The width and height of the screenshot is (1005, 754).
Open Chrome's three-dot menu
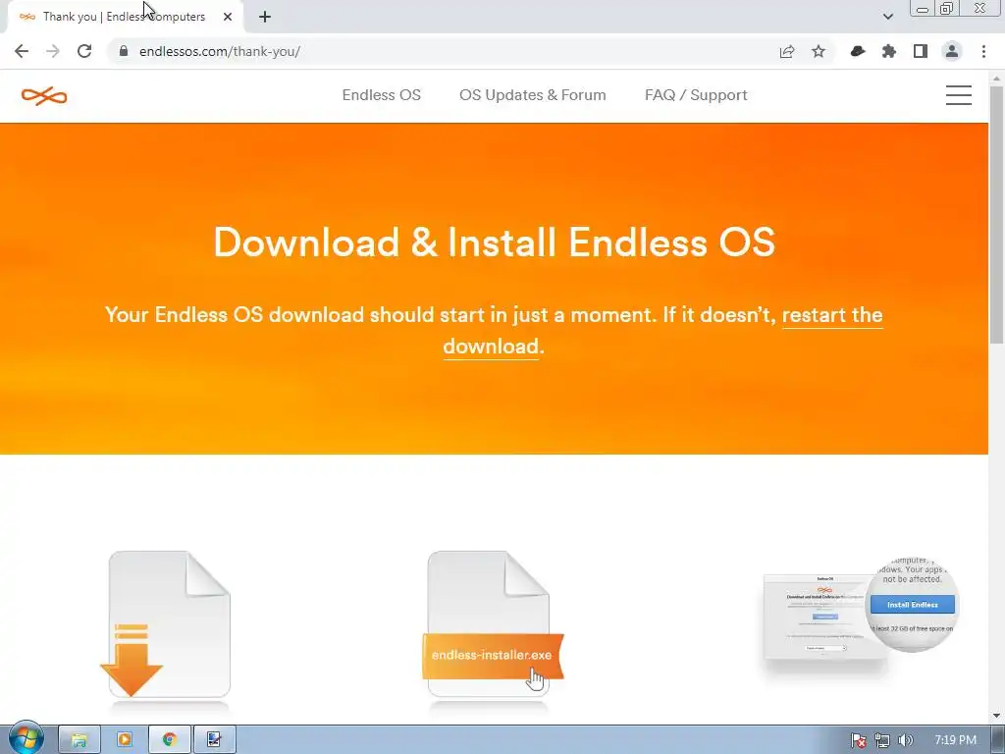click(x=983, y=51)
